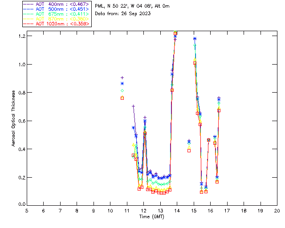
Task: Click the PML location header text
Action: [x=132, y=6]
